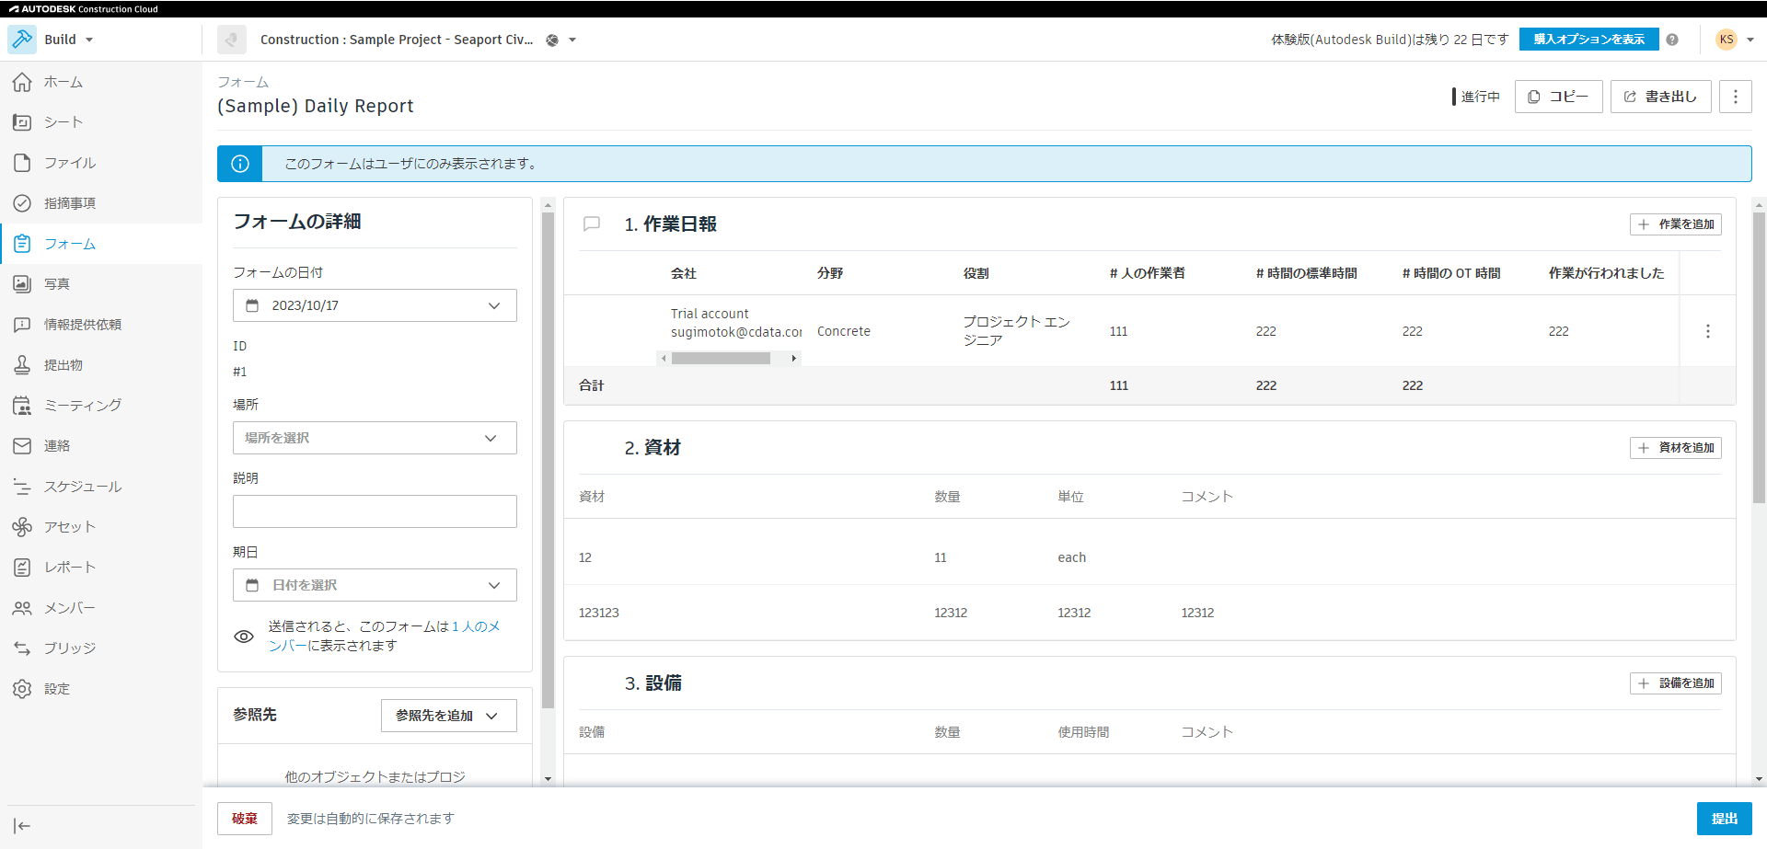1767x849 pixels.
Task: Click material row 123123 name cell
Action: pos(599,613)
